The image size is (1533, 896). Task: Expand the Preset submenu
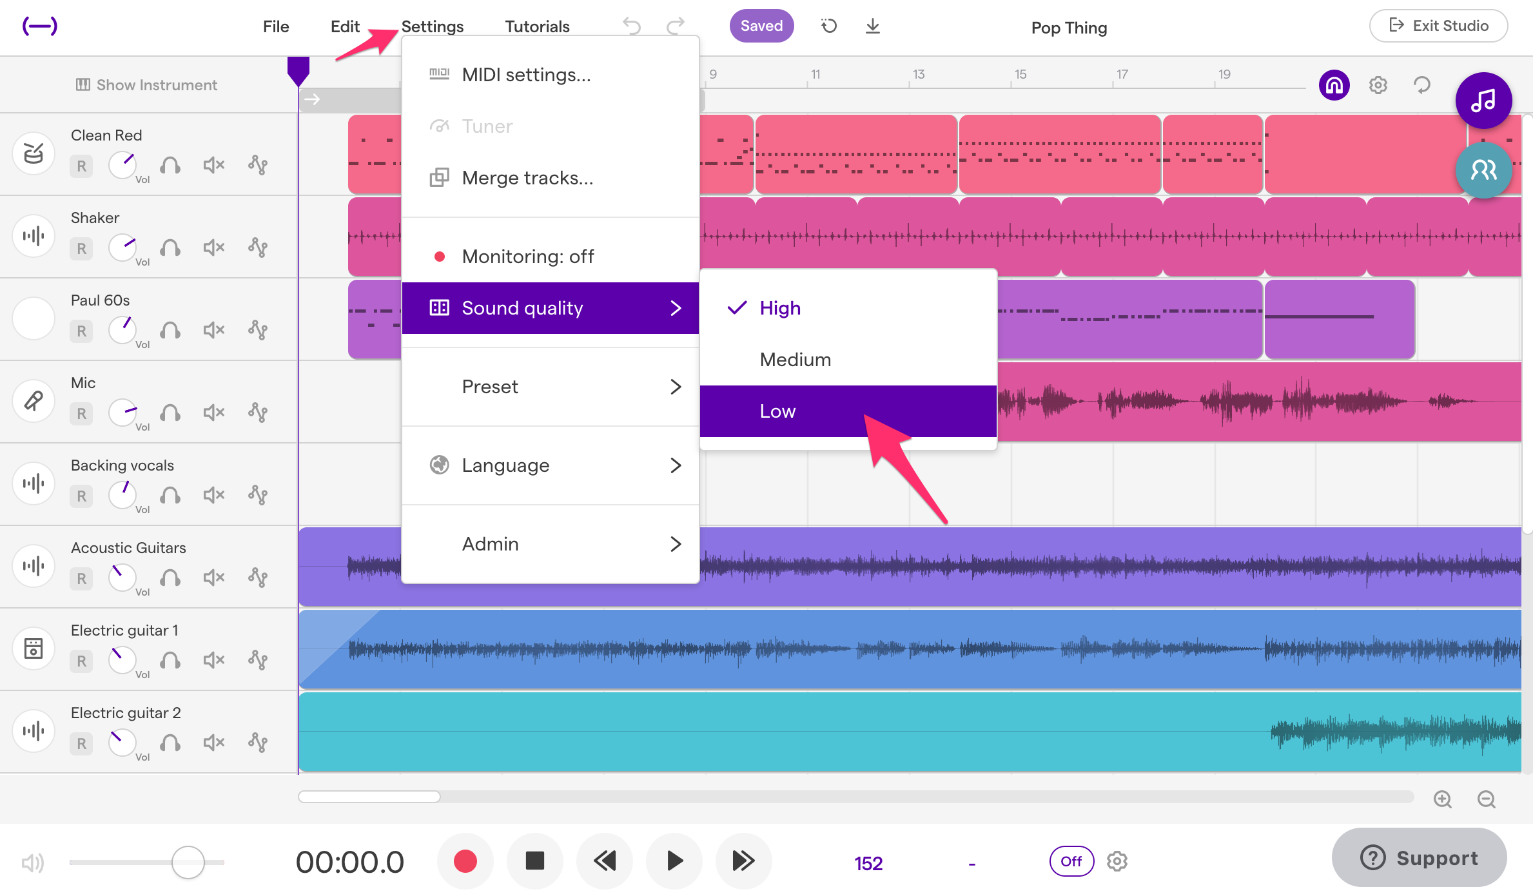click(551, 387)
